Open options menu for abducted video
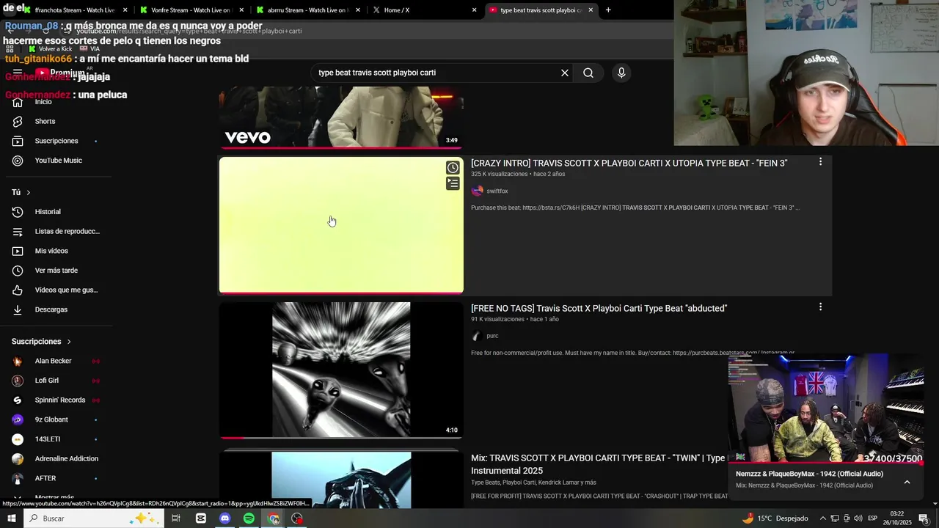This screenshot has height=528, width=939. click(x=820, y=307)
